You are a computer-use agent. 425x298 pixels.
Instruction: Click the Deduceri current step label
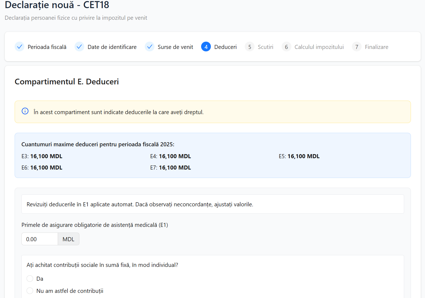(225, 47)
